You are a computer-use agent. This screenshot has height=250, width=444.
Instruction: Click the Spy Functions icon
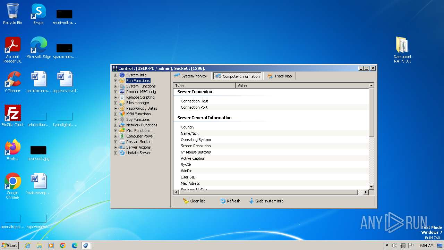[122, 119]
